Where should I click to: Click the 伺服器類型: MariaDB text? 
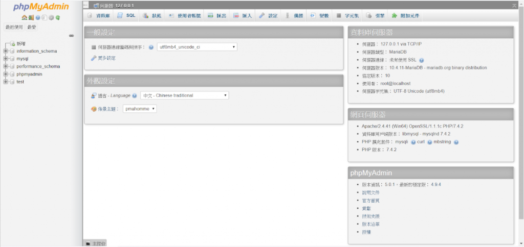384,52
